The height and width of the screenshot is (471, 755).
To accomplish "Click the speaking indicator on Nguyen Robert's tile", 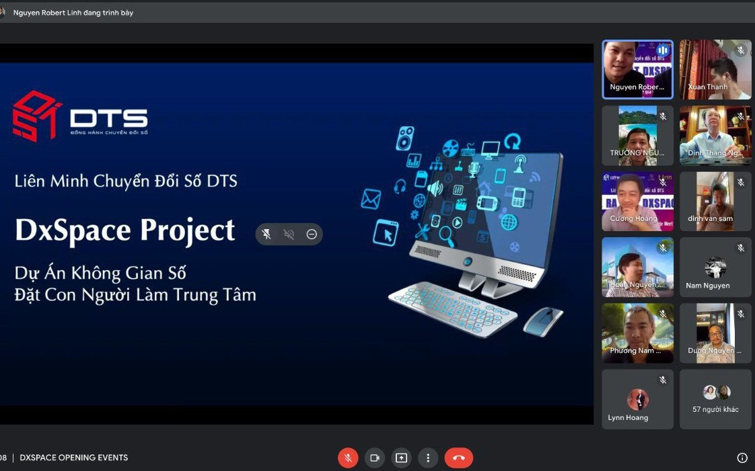I will [x=663, y=50].
